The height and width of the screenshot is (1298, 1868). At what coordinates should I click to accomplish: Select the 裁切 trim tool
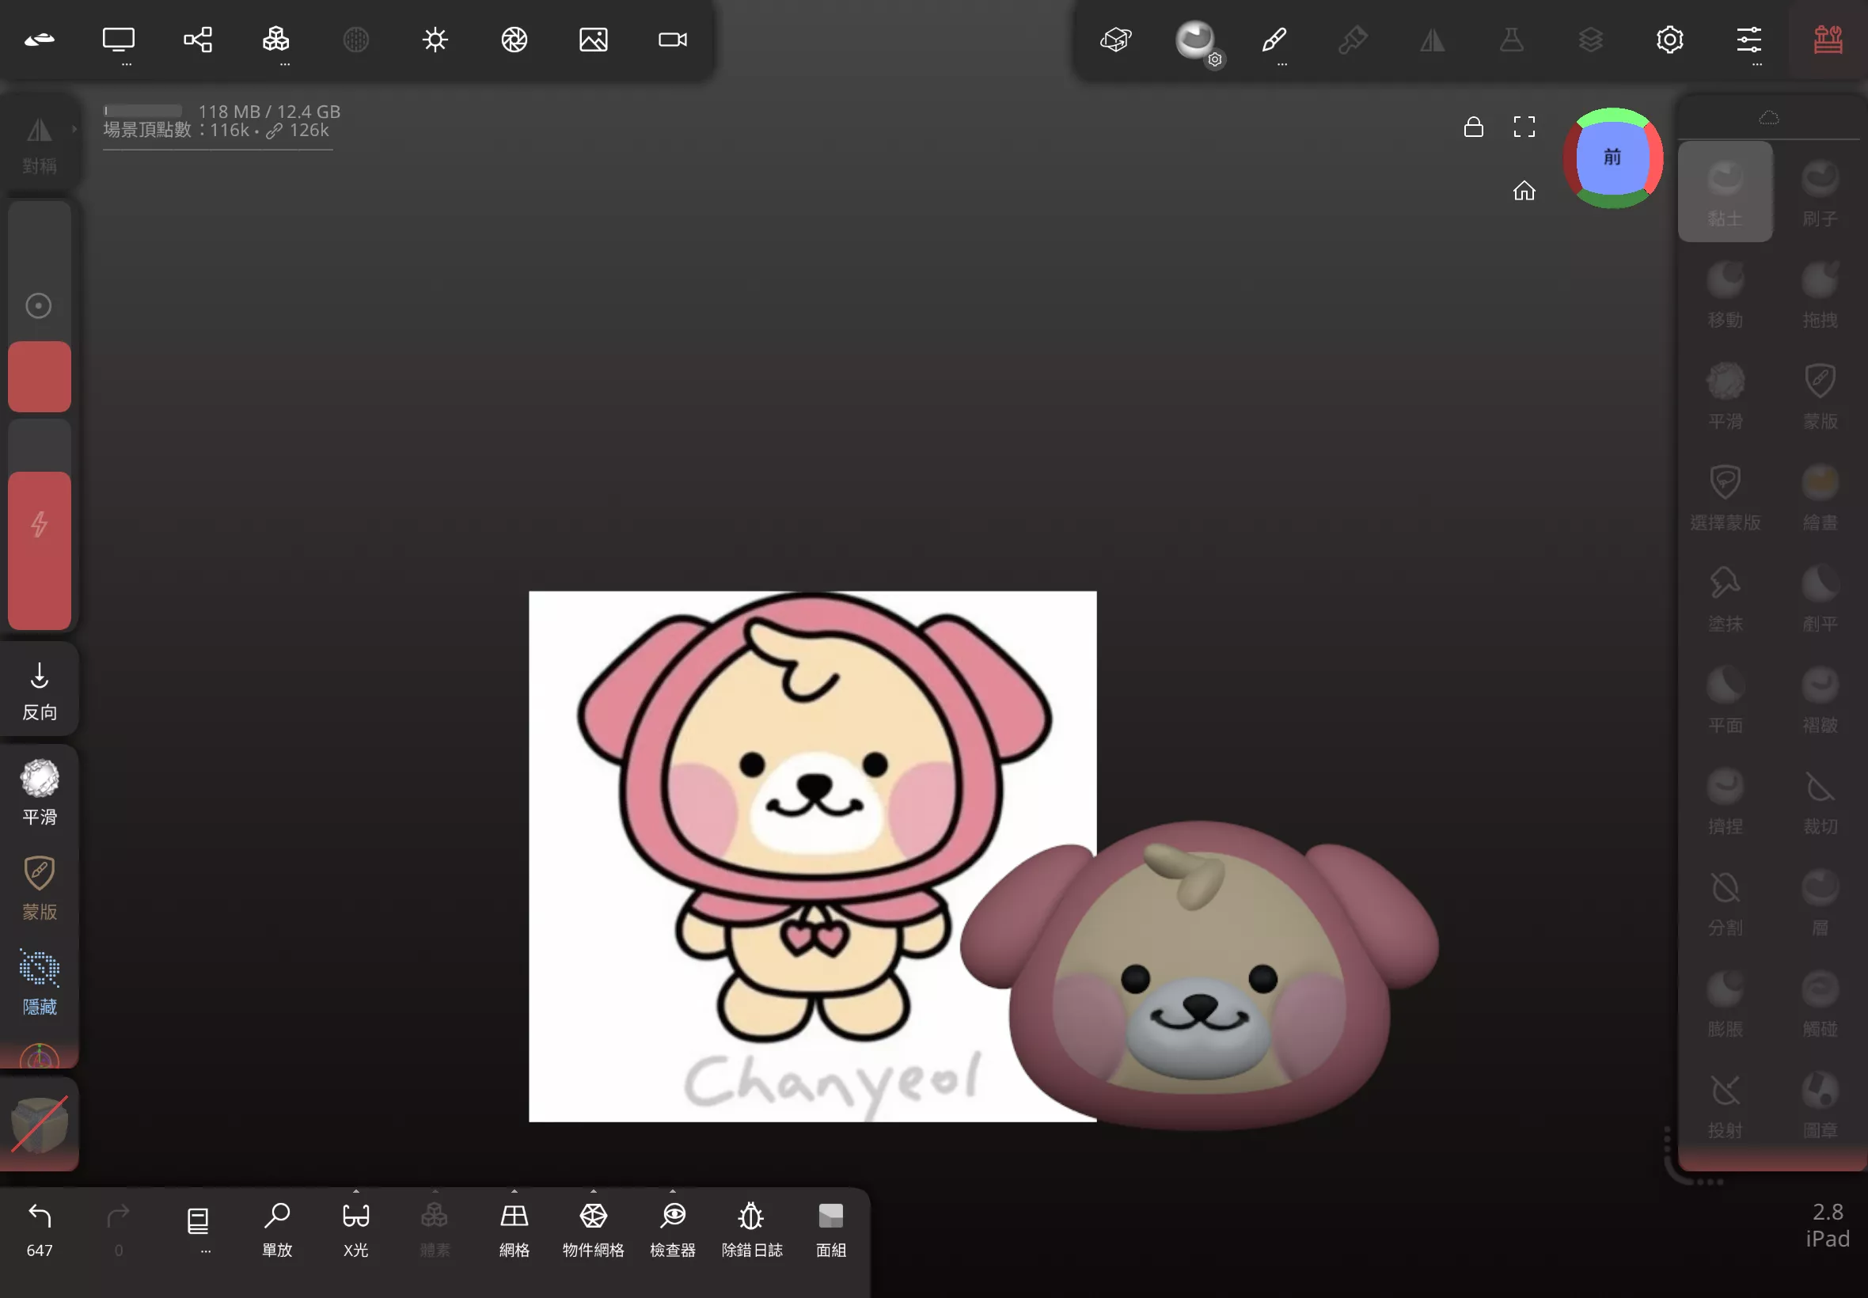[1820, 800]
